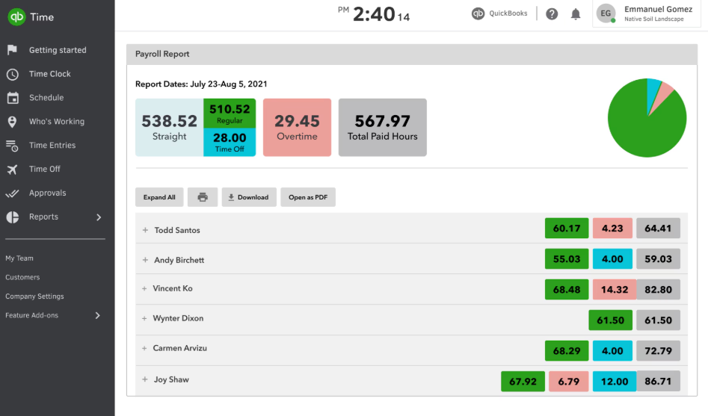The image size is (708, 416).
Task: Expand Joy Shaw row
Action: [x=144, y=379]
